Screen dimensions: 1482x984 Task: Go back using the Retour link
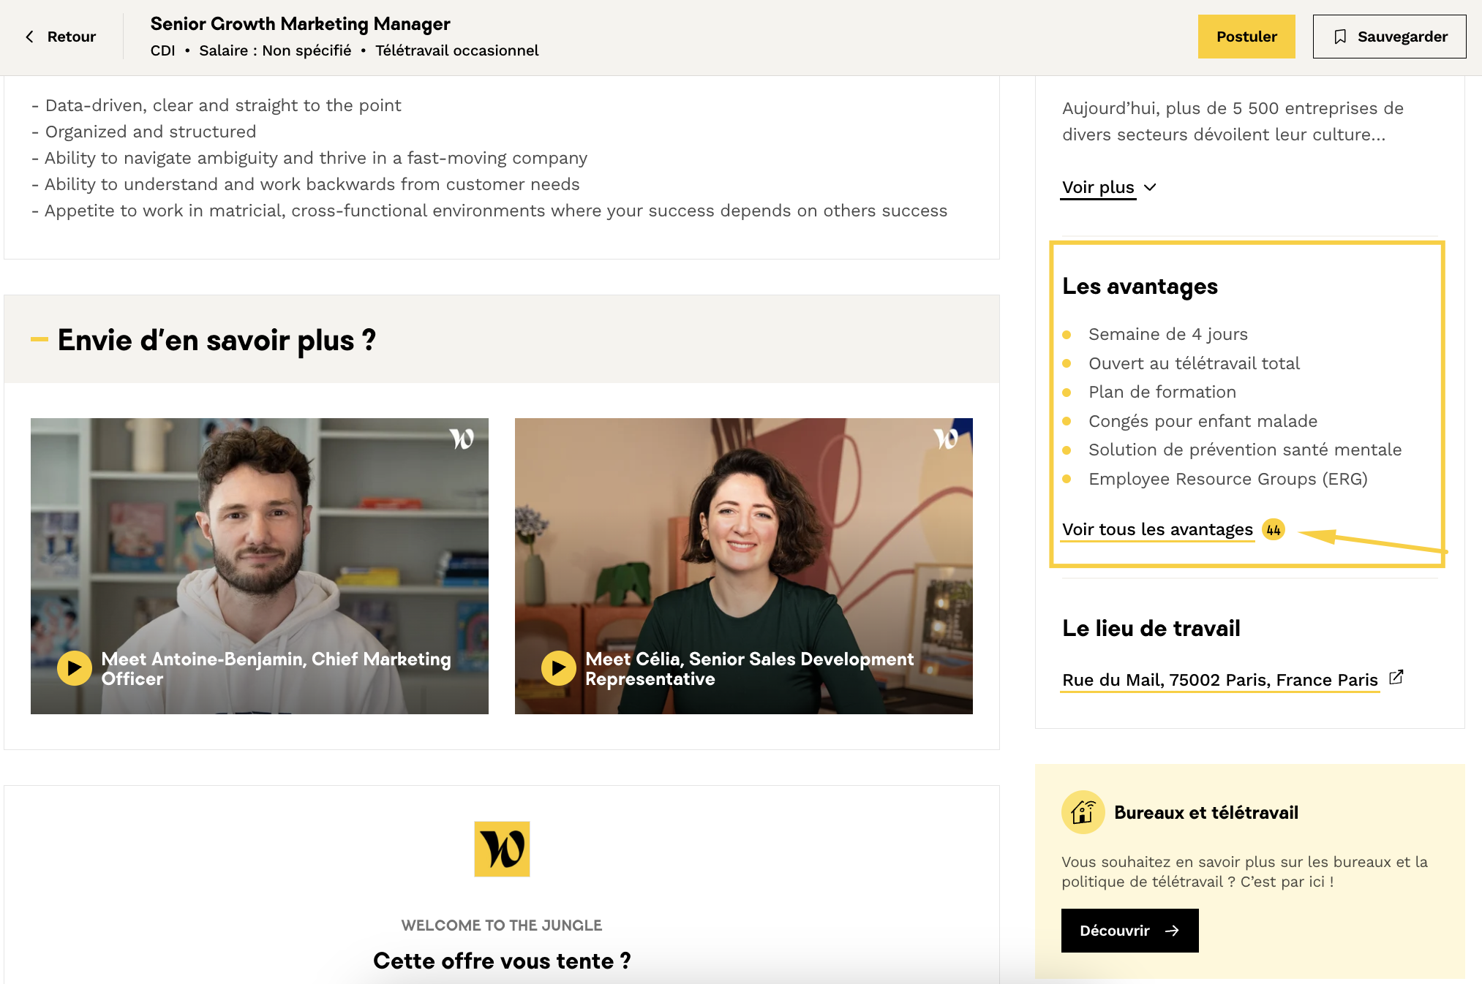[x=61, y=37]
